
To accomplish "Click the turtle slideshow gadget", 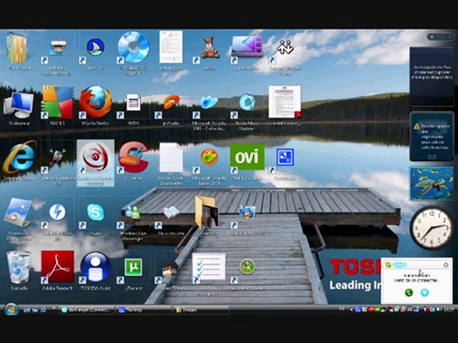I will pos(432,184).
